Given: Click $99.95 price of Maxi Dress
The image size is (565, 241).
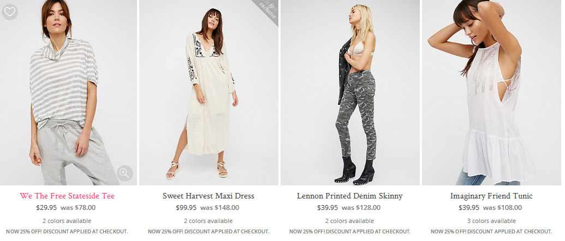Looking at the screenshot, I should 186,208.
